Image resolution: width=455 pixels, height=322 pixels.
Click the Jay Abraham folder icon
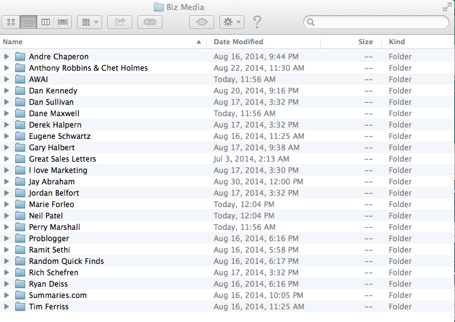(20, 181)
